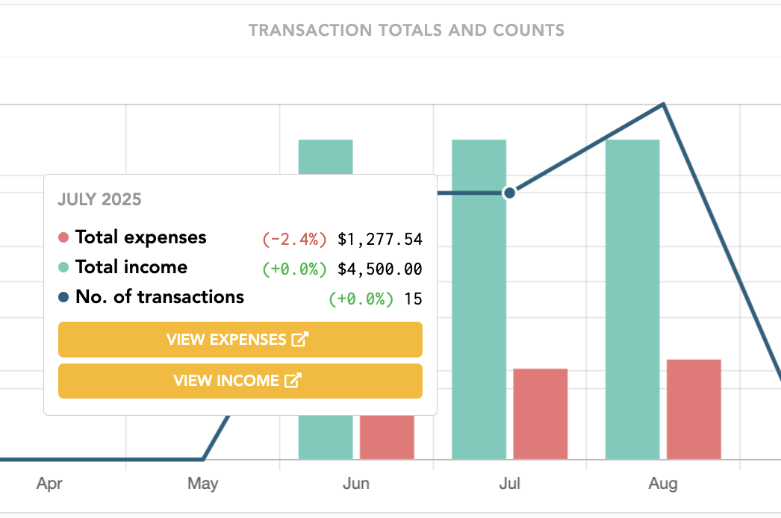The image size is (781, 518).
Task: Click the dark blue transactions legend dot
Action: coord(63,298)
